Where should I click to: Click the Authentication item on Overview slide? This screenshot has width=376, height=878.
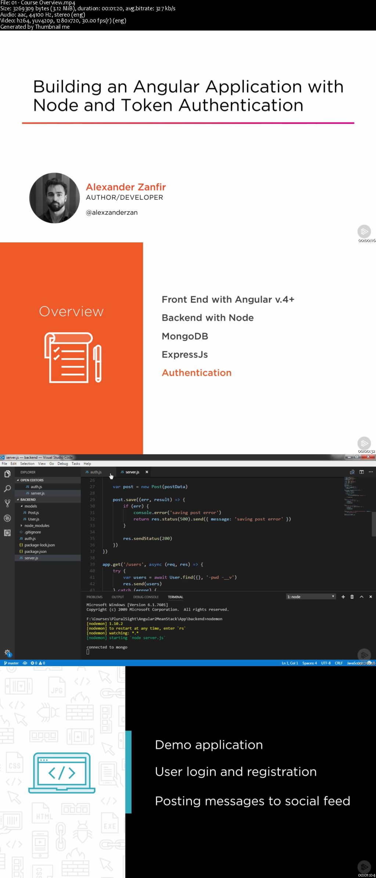click(196, 373)
